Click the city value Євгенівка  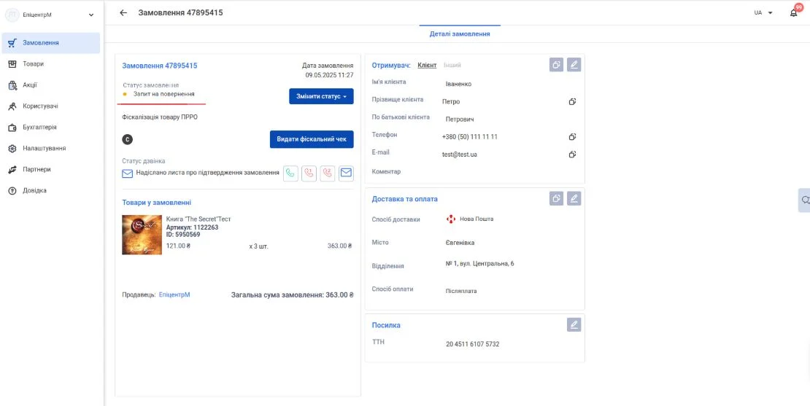(460, 243)
